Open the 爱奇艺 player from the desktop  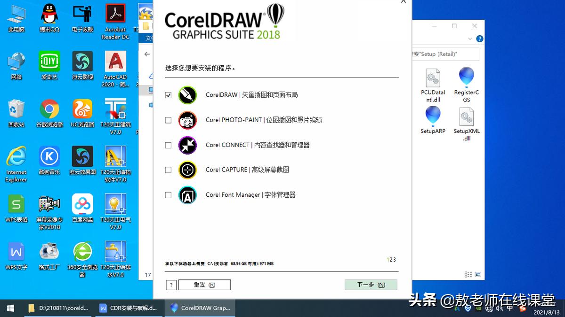(49, 61)
